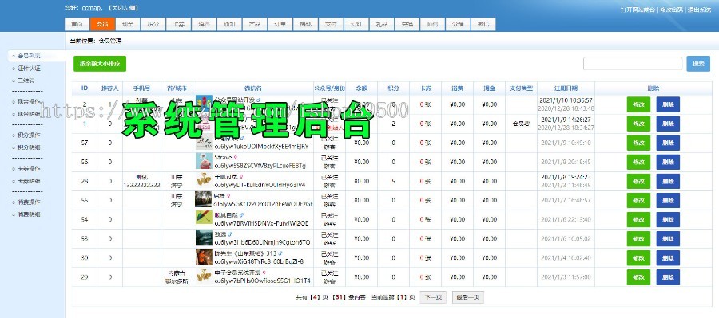Click avatar thumbnail in row ID 53
This screenshot has width=719, height=318.
tap(204, 238)
